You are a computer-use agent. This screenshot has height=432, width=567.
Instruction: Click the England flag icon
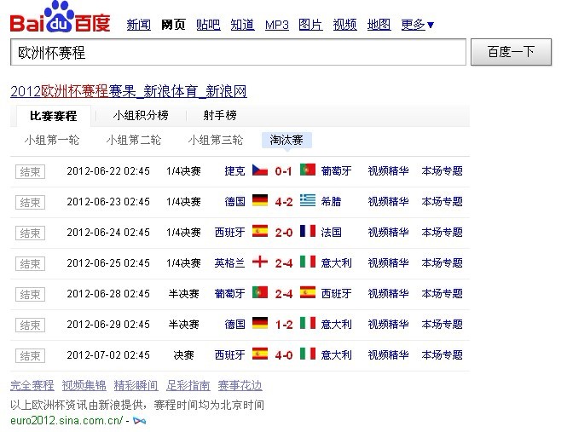[260, 262]
